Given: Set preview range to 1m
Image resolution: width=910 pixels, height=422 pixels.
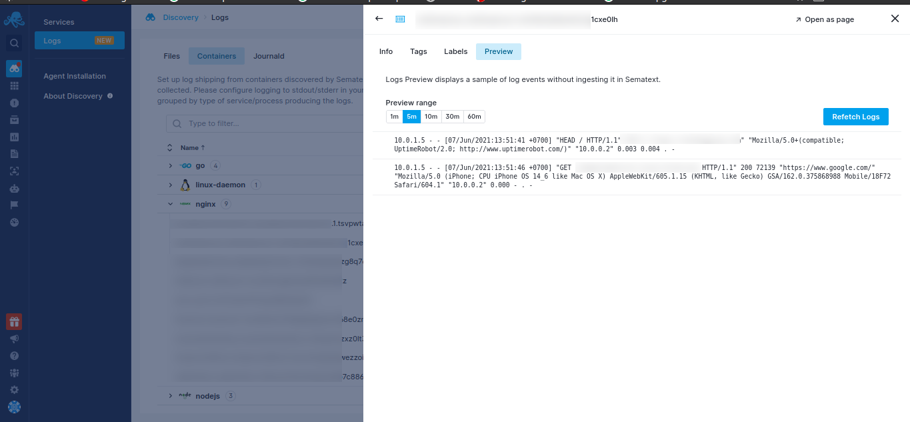Looking at the screenshot, I should (x=394, y=117).
